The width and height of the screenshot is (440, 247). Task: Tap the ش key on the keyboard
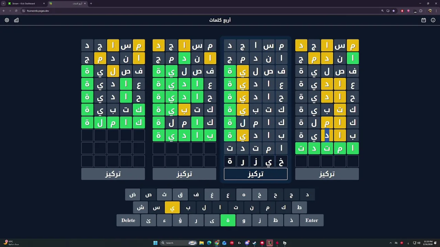[x=141, y=208]
